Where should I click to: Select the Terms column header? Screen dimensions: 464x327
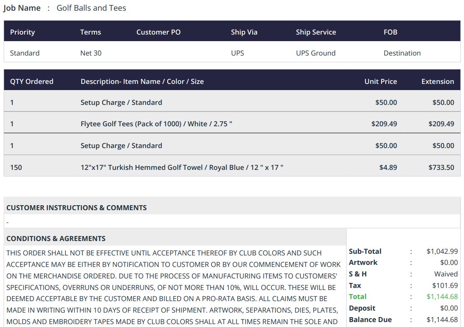(x=90, y=32)
